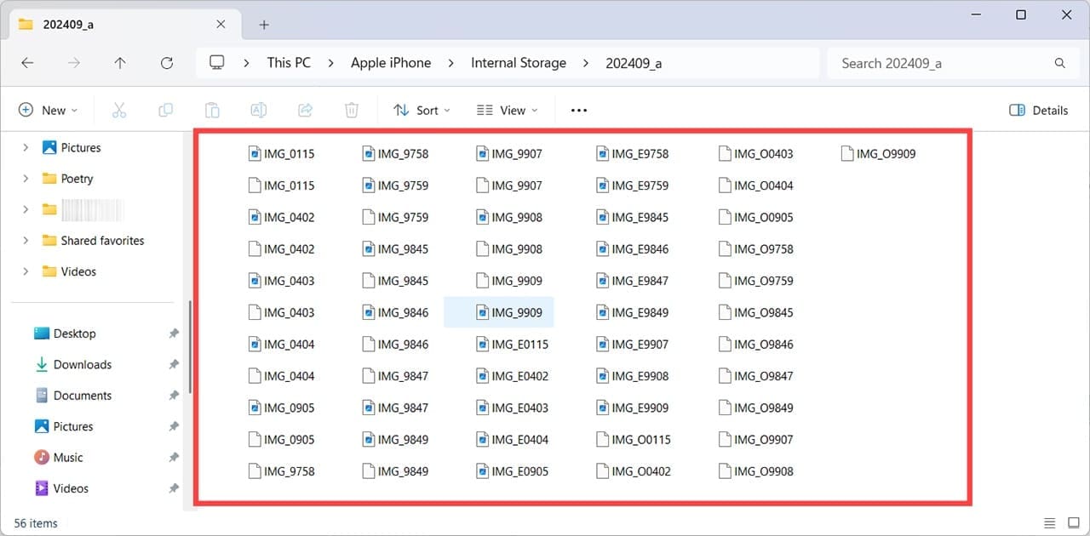1090x536 pixels.
Task: Expand the Poetry folder tree node
Action: click(x=26, y=179)
